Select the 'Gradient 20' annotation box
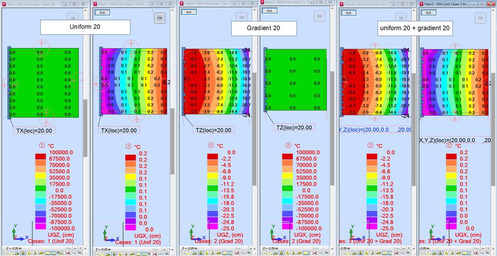The image size is (497, 256). pos(264,28)
